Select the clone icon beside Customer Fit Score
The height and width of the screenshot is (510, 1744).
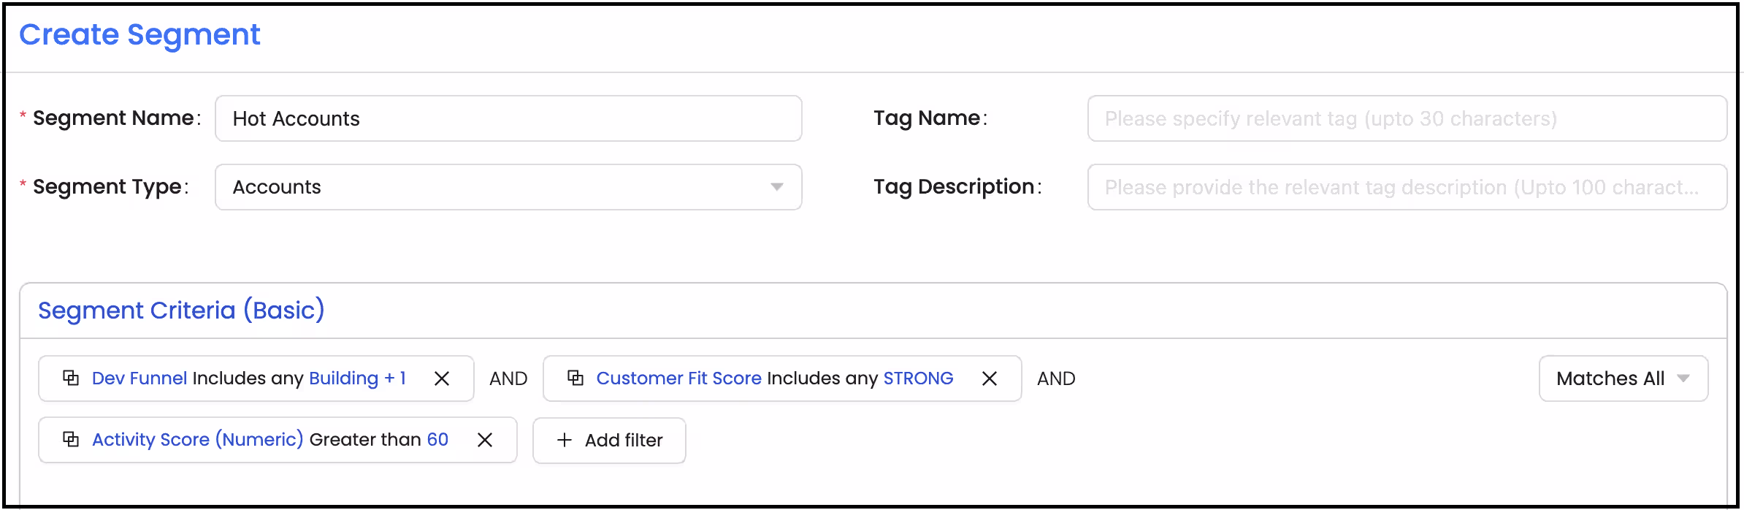pyautogui.click(x=576, y=378)
